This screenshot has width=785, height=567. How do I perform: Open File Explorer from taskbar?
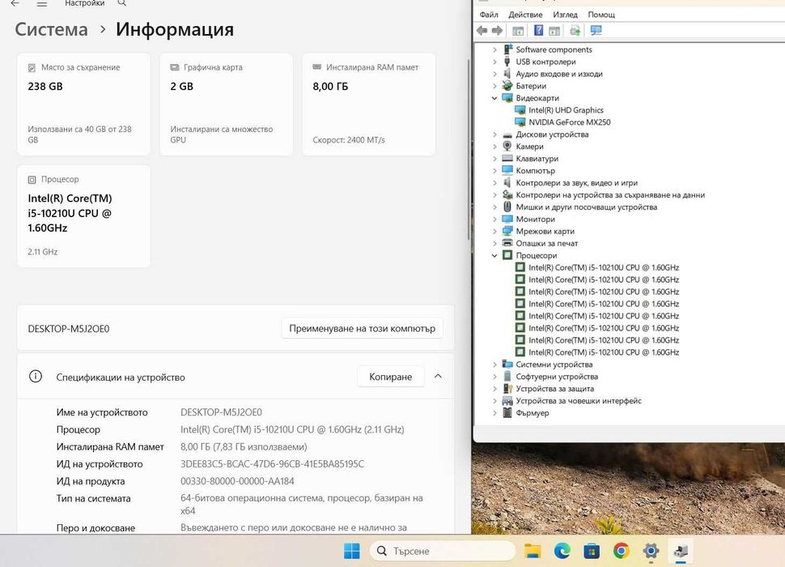coord(533,551)
